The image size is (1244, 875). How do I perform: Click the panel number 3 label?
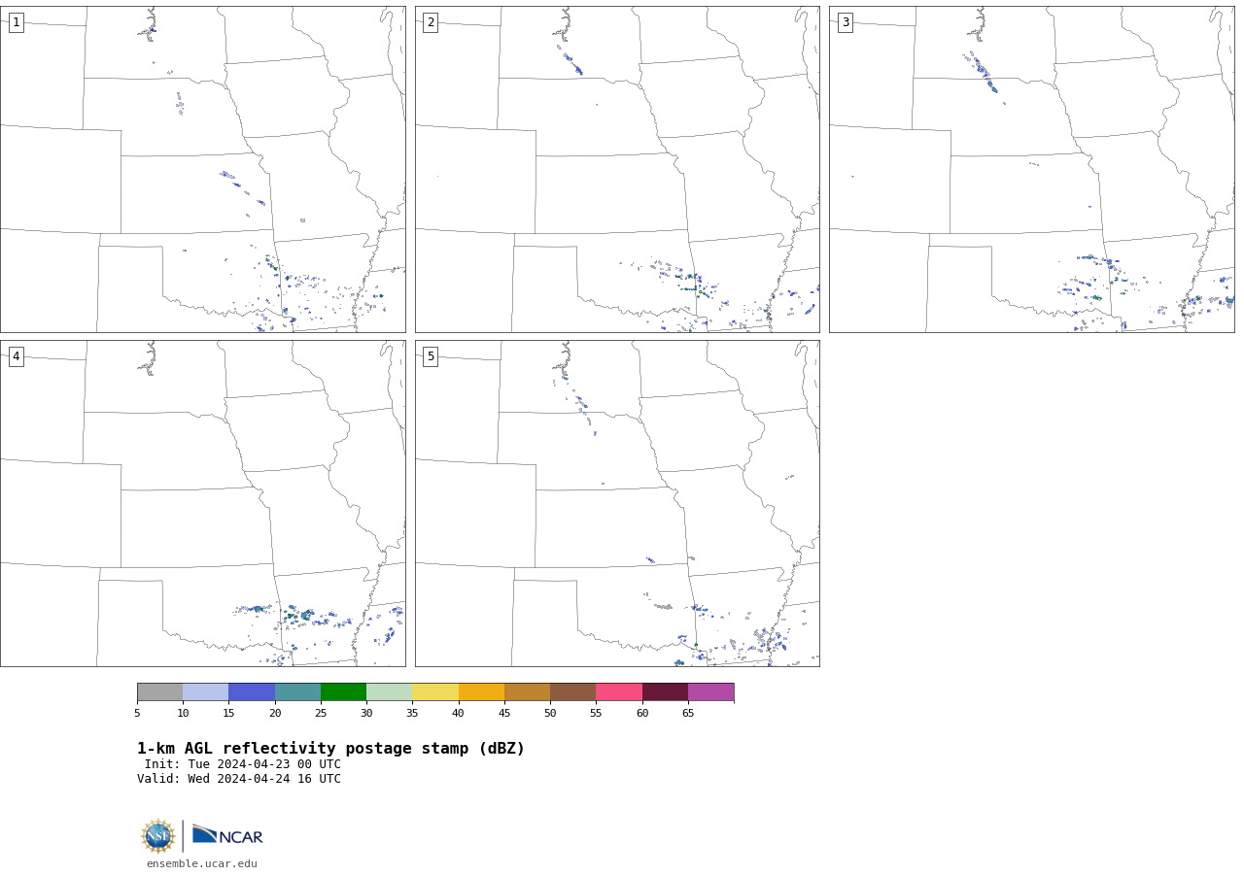click(845, 22)
